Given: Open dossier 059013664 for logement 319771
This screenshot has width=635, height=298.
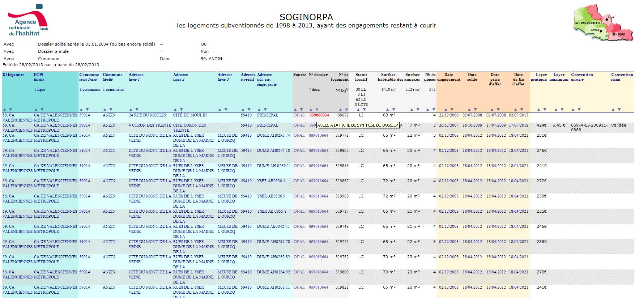Looking at the screenshot, I should pos(319,136).
